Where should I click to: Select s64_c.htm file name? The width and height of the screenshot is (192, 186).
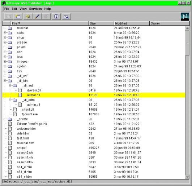[24, 177]
